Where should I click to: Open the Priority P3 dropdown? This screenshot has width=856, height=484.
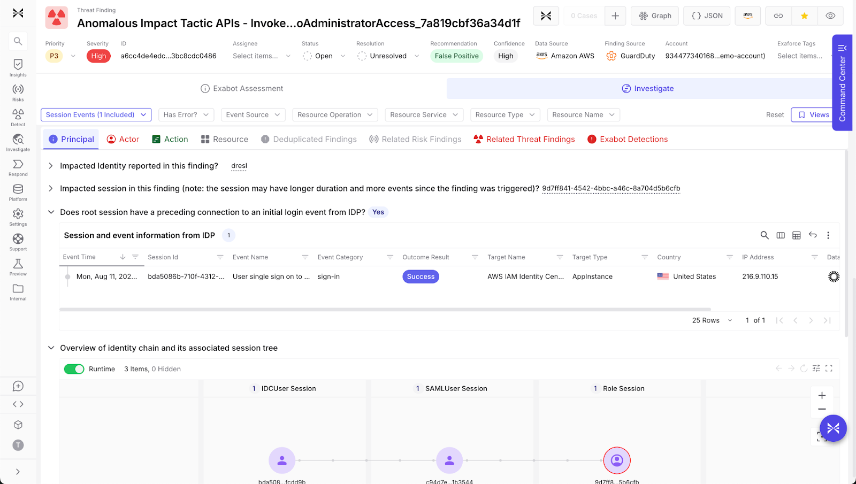(61, 56)
